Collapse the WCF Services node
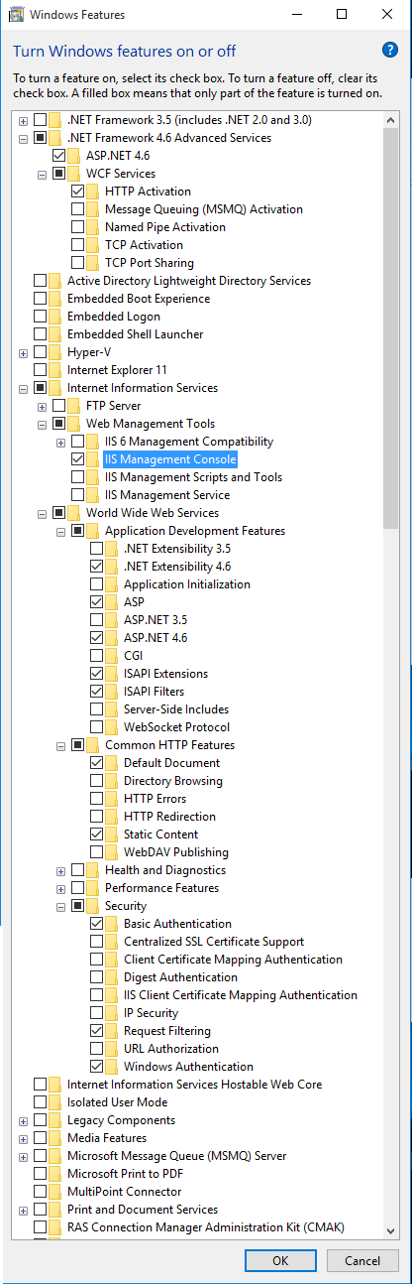 (x=42, y=174)
